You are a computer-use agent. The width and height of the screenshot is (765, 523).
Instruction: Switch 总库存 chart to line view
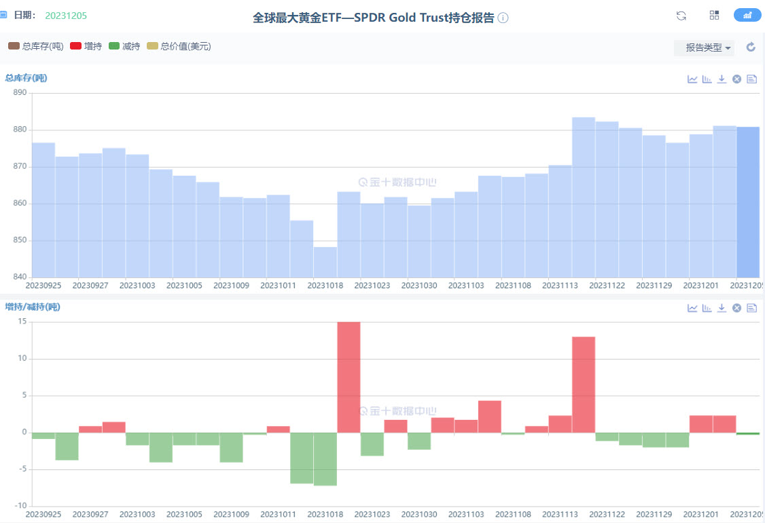click(x=692, y=79)
